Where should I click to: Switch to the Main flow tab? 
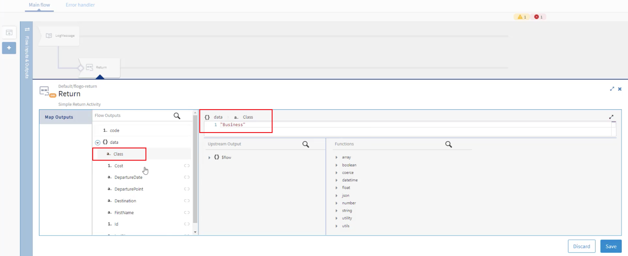tap(39, 5)
